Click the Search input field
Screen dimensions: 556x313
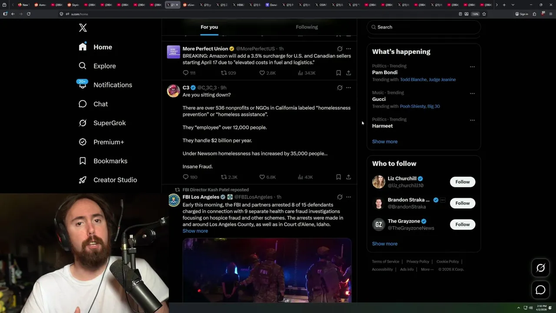tap(424, 27)
